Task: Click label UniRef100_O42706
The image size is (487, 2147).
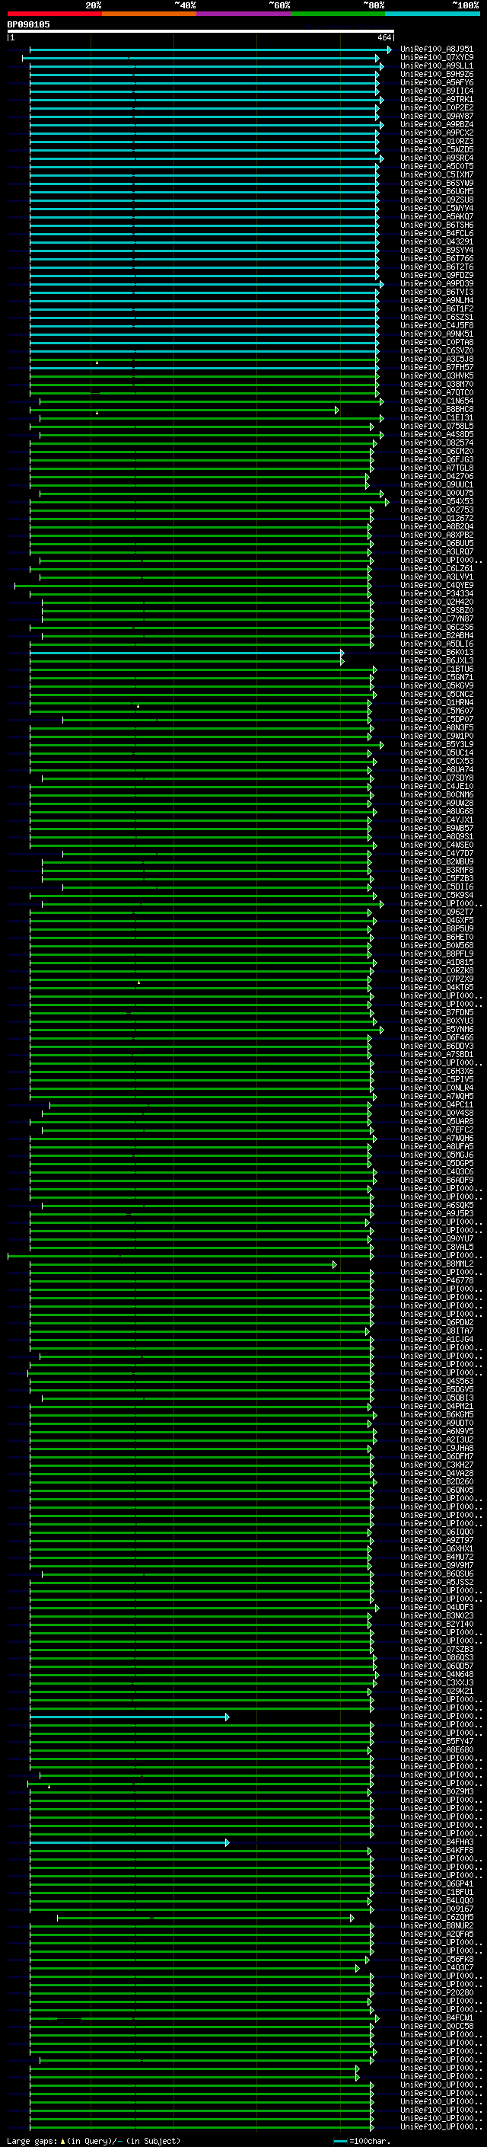Action: pyautogui.click(x=436, y=476)
